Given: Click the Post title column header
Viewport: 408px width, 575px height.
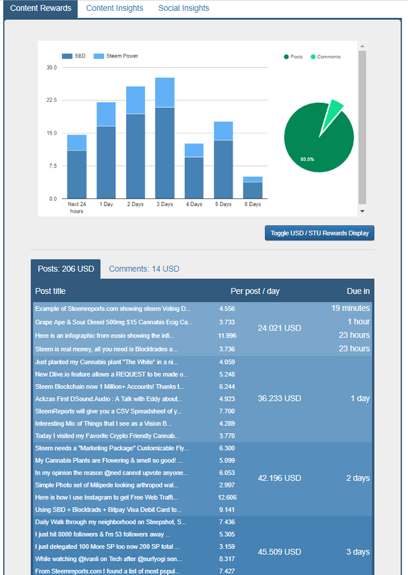Looking at the screenshot, I should coord(50,291).
